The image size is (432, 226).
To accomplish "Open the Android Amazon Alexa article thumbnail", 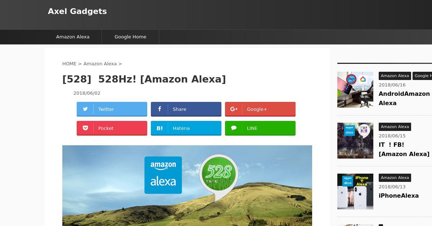I will point(355,90).
